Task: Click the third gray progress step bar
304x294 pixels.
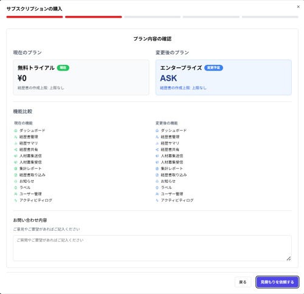Action: [x=152, y=17]
